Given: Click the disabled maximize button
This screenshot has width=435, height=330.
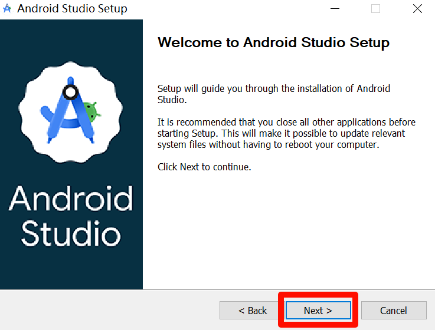Looking at the screenshot, I should [x=375, y=9].
